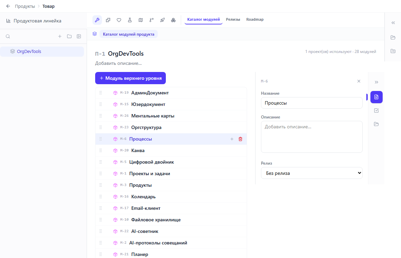Screen dimensions: 401x258
Task: Click the folder icon in left sidebar toolbar
Action: 69,36
